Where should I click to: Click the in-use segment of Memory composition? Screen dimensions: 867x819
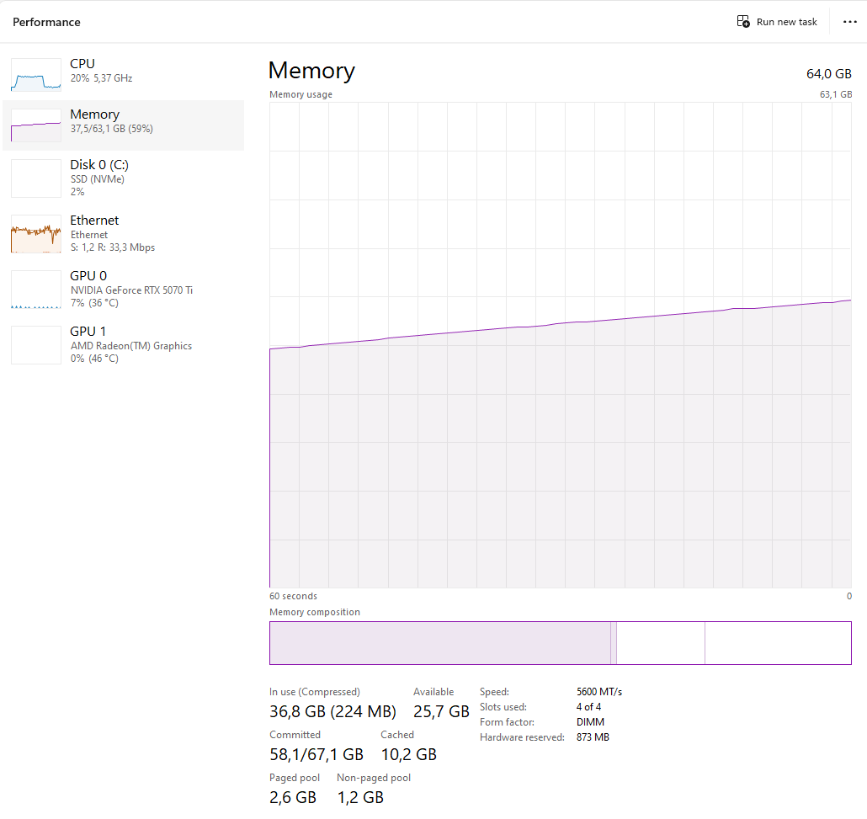pos(439,643)
